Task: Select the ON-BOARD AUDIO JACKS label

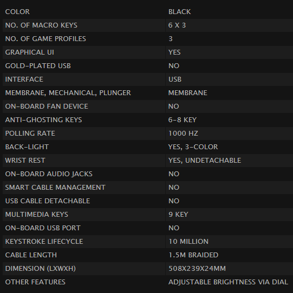Action: tap(49, 174)
